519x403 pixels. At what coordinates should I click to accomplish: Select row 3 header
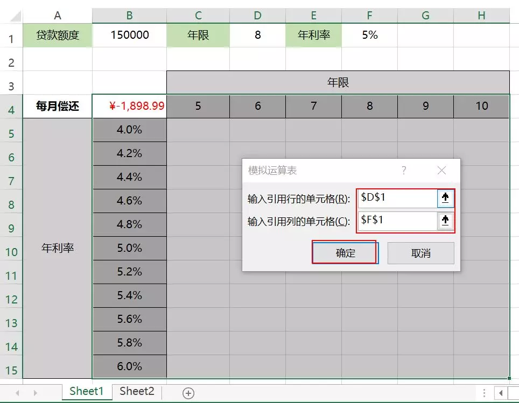click(11, 82)
